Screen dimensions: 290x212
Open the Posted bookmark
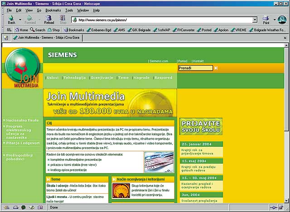pos(204,30)
